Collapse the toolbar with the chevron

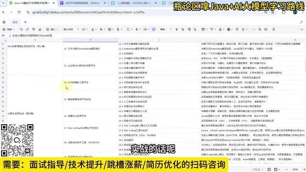302,30
